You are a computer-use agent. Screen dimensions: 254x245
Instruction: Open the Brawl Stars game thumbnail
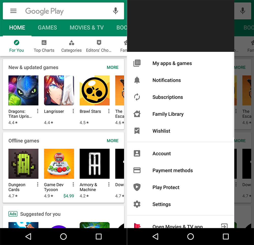(x=94, y=90)
